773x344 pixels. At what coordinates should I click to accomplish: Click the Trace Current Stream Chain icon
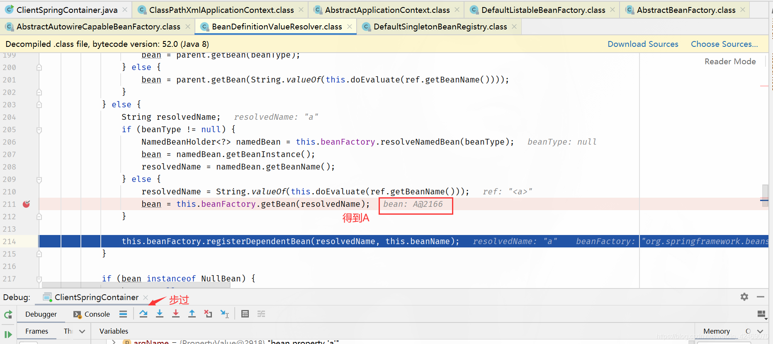tap(261, 314)
